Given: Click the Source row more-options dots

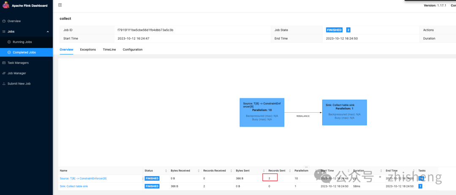Looking at the screenshot, I should tap(143, 179).
